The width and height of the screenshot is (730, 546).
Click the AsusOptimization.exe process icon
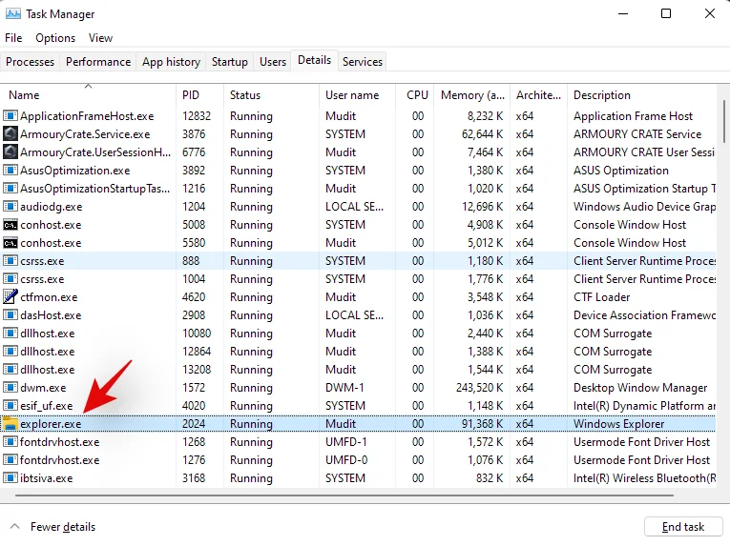point(10,171)
